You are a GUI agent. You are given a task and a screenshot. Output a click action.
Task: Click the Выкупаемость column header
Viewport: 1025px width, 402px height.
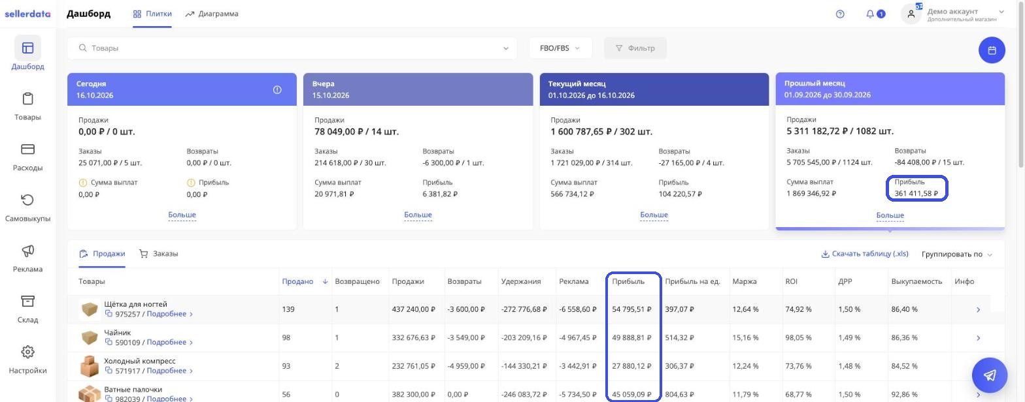point(916,281)
